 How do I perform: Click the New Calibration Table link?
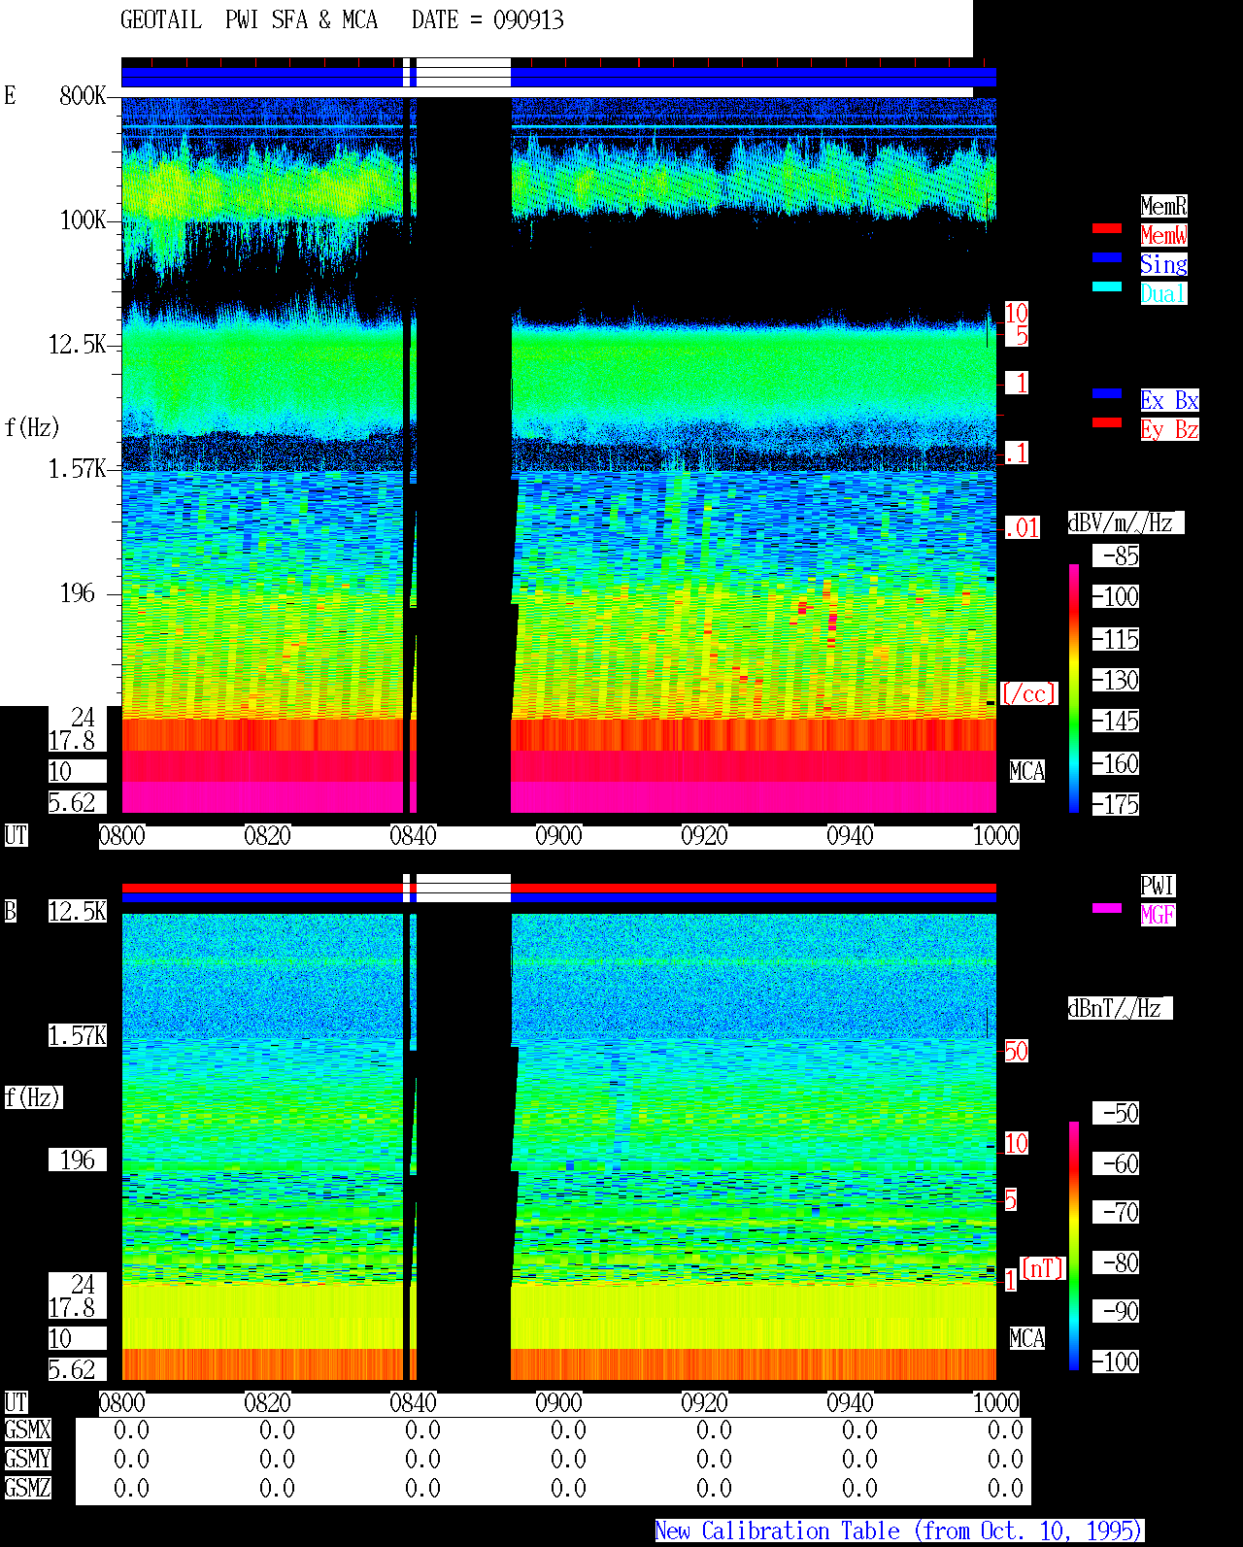(x=899, y=1531)
